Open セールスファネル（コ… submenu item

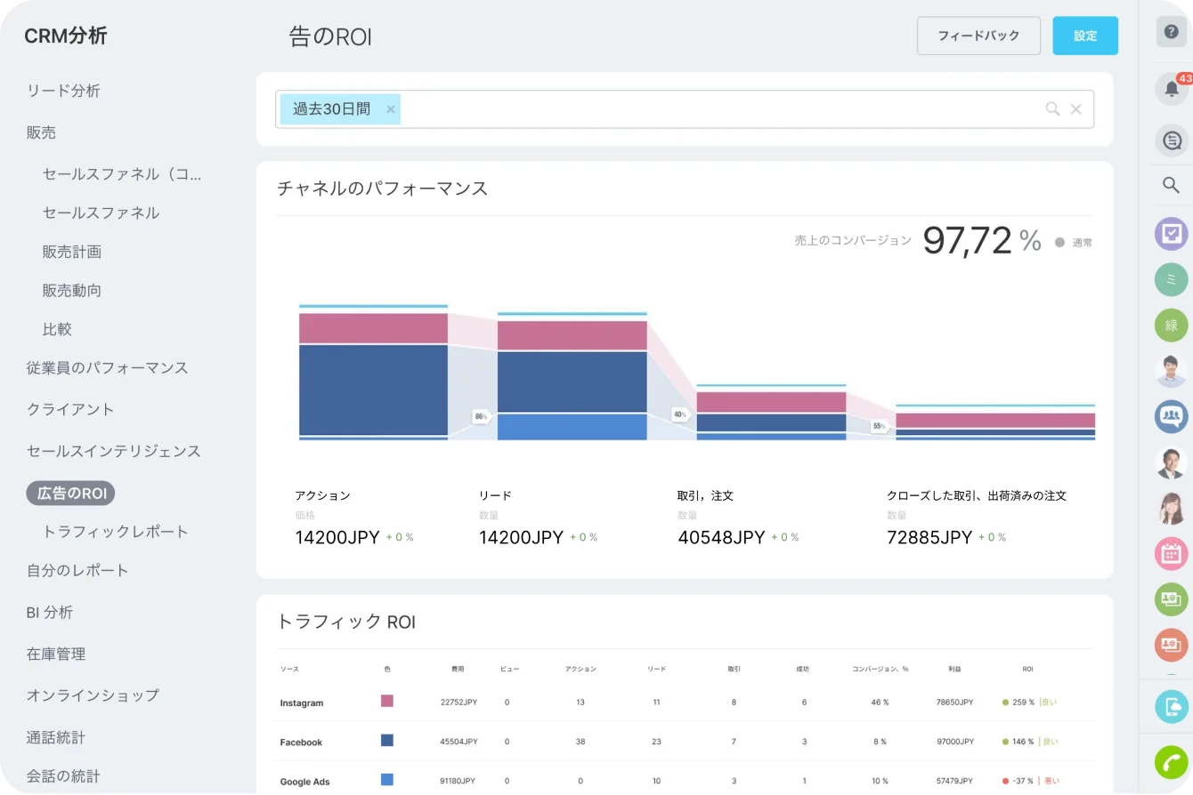tap(123, 174)
